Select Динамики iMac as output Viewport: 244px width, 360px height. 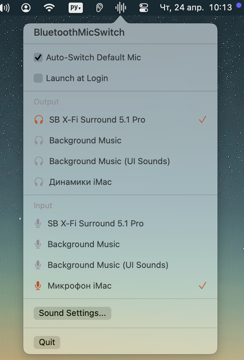[x=120, y=182]
